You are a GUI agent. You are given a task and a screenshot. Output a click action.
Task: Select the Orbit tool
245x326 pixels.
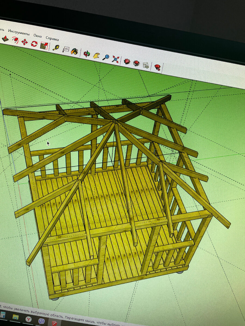(87, 53)
